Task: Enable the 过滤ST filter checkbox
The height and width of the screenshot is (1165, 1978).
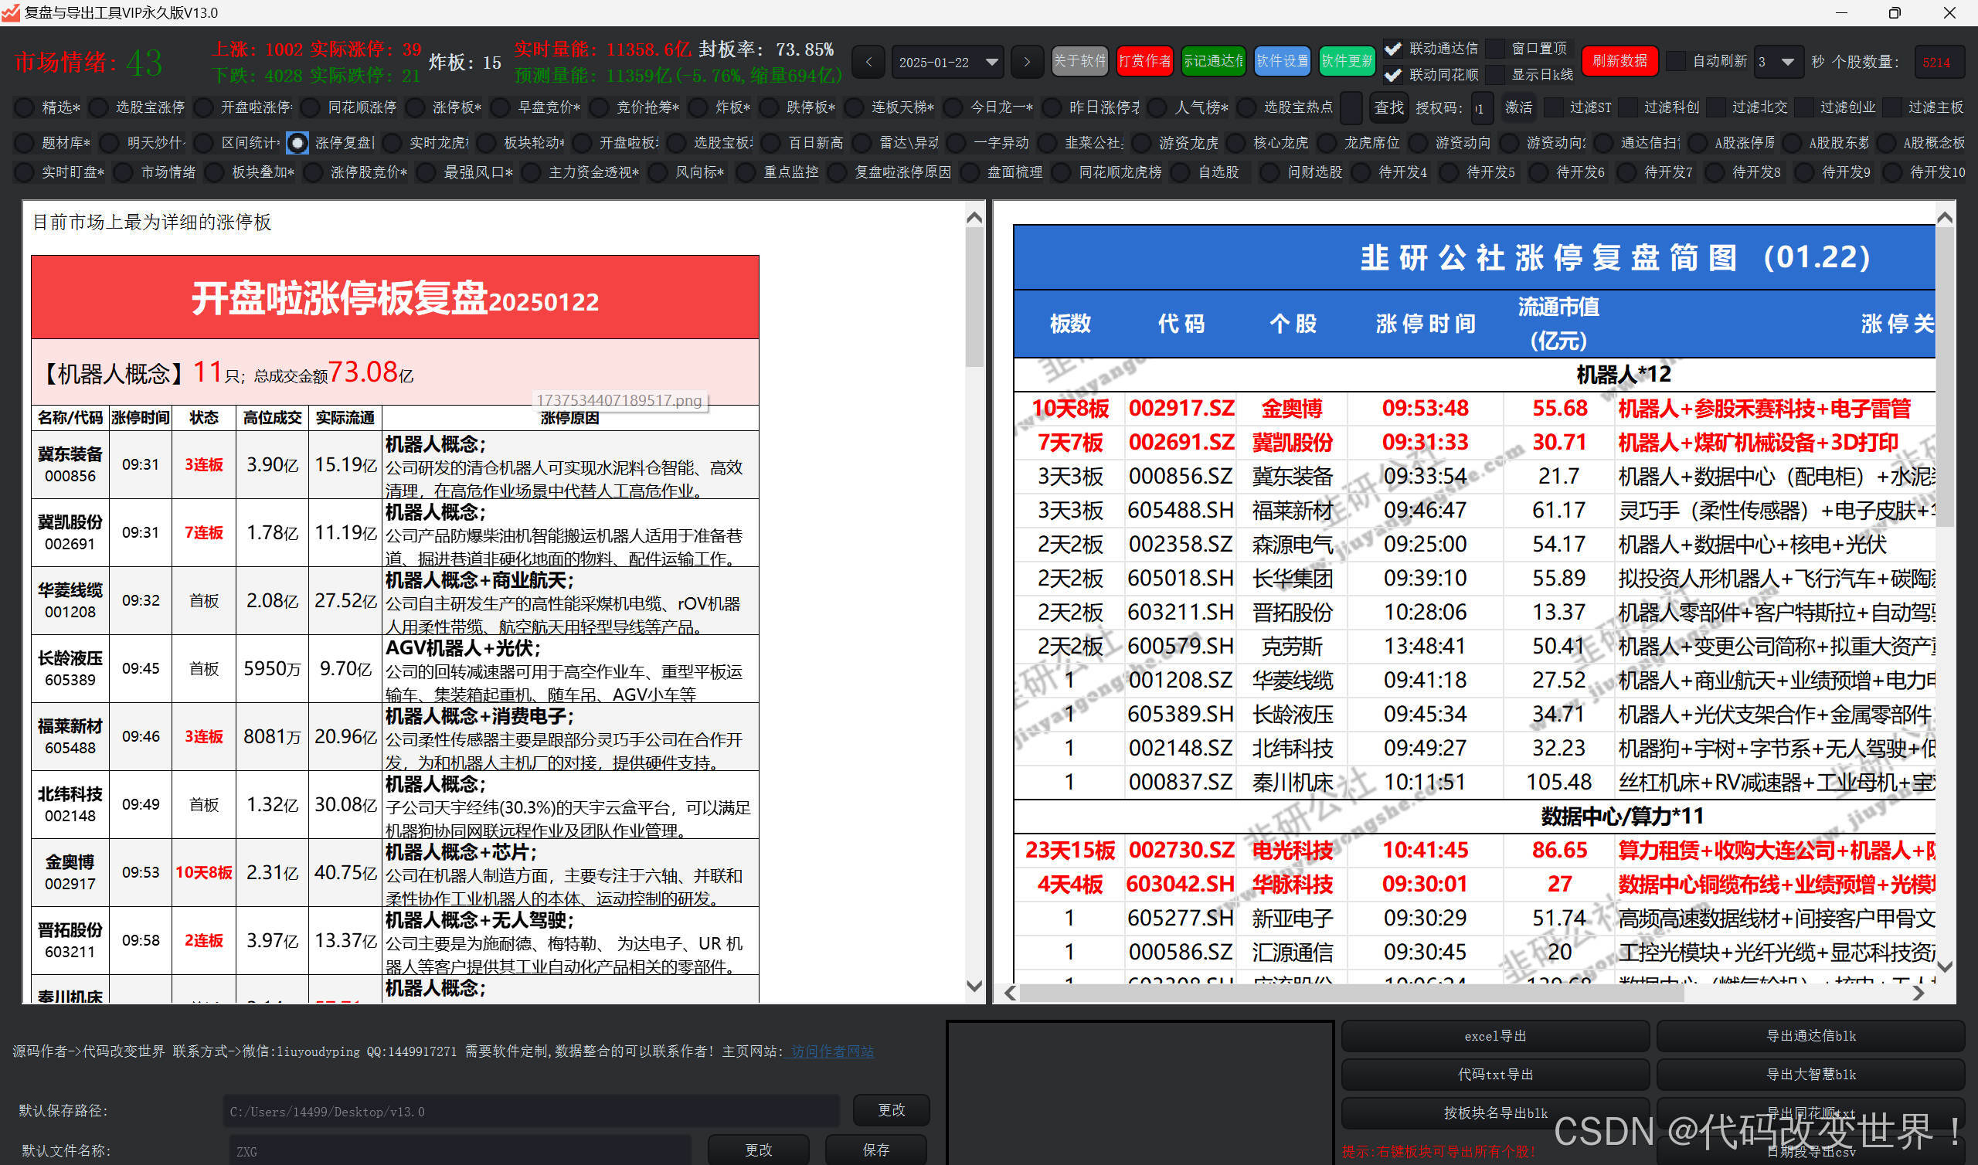Action: coord(1553,107)
